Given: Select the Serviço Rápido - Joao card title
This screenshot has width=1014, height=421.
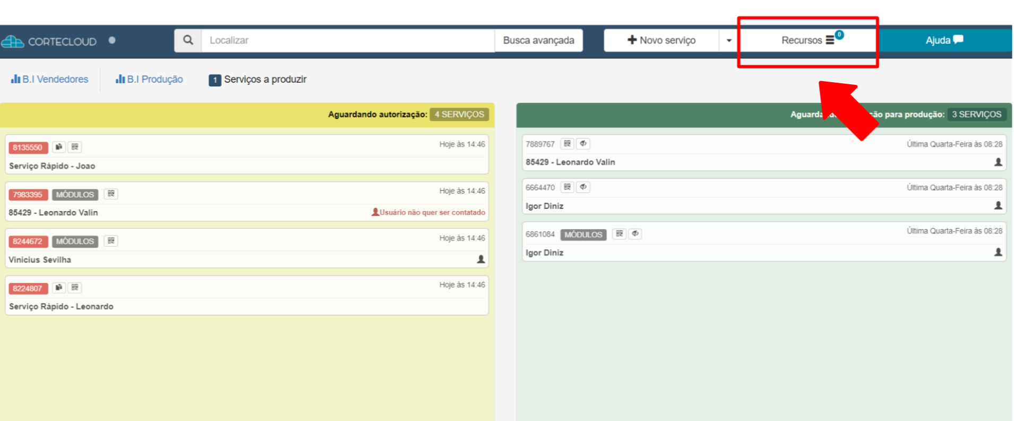Looking at the screenshot, I should 52,166.
